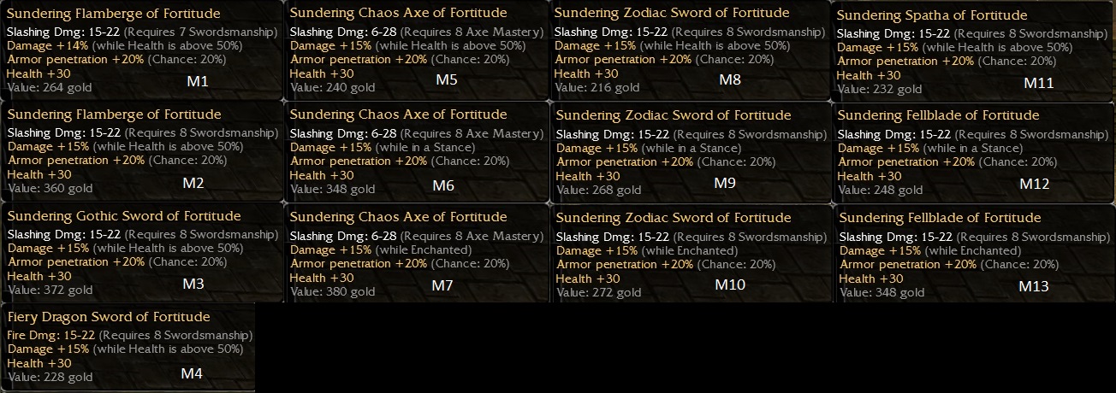1116x393 pixels.
Task: Select the "Value: 372 gold" text
Action: coord(50,290)
